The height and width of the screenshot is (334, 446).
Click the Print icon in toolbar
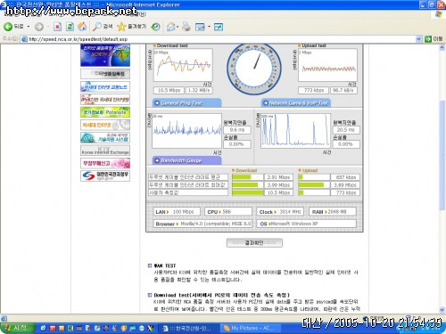point(186,27)
